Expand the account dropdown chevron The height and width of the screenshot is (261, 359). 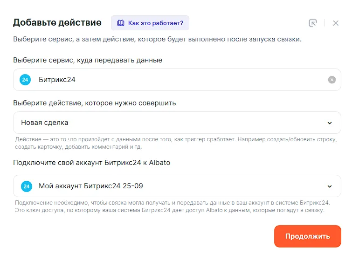[x=330, y=186]
